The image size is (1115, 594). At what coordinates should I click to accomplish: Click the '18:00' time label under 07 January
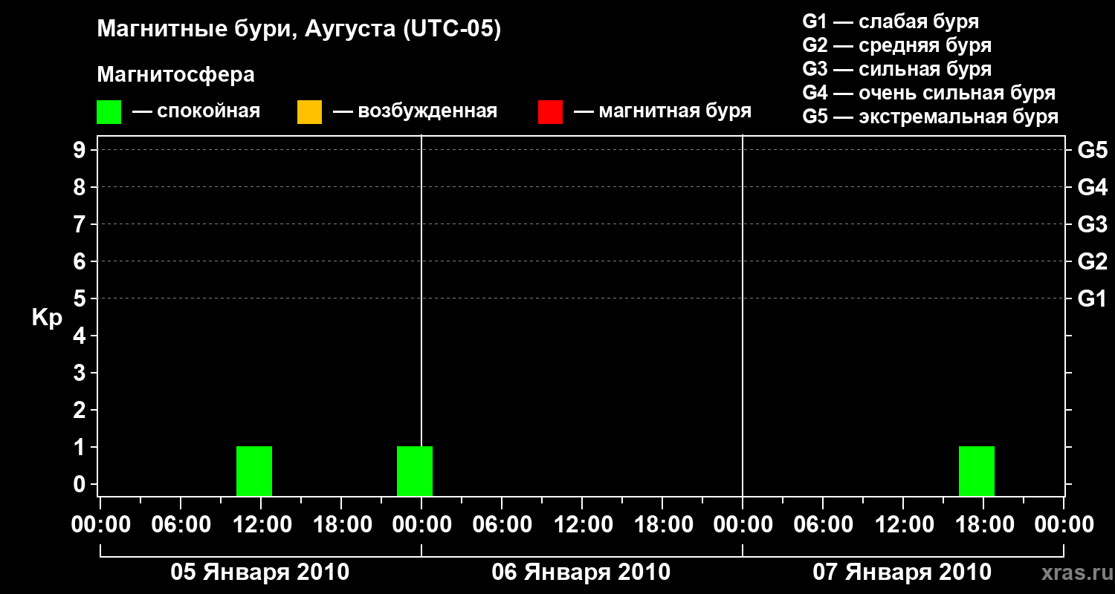coord(983,525)
